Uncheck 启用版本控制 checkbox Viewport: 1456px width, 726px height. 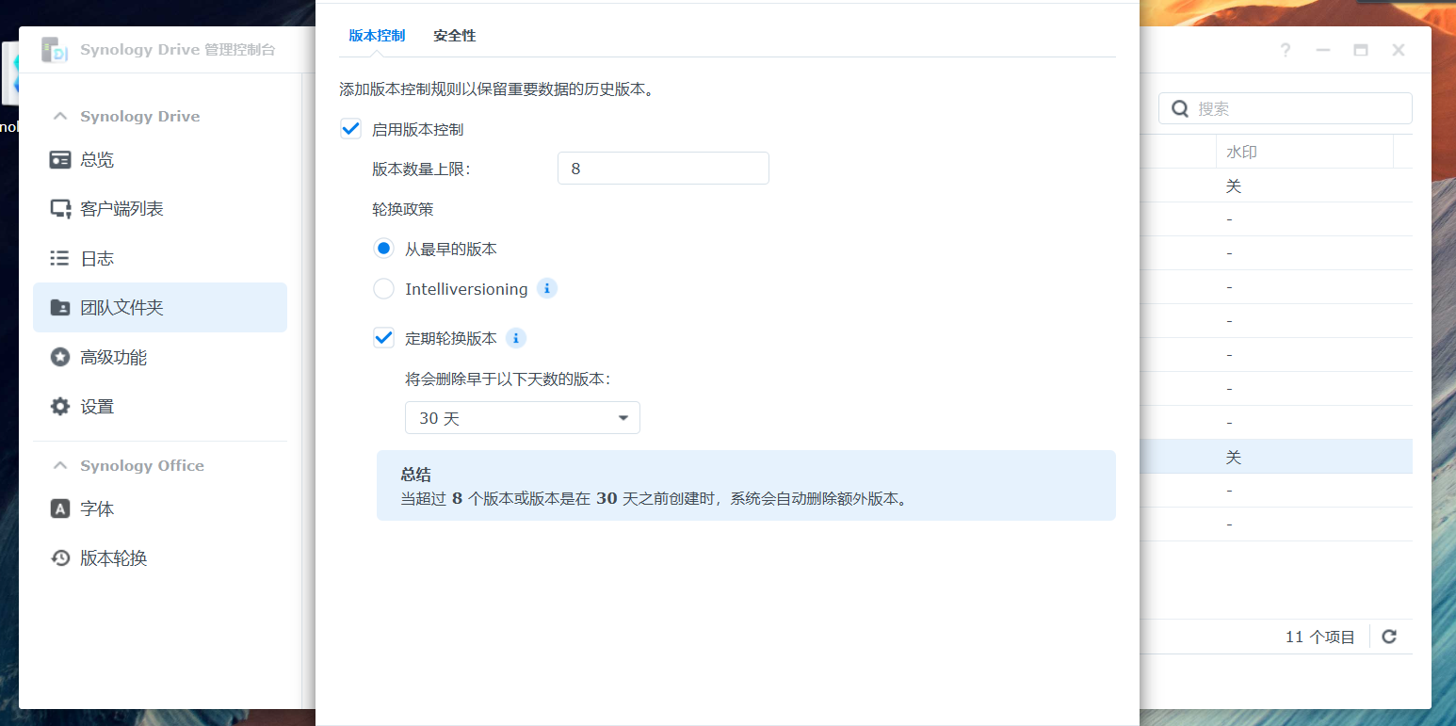point(351,129)
